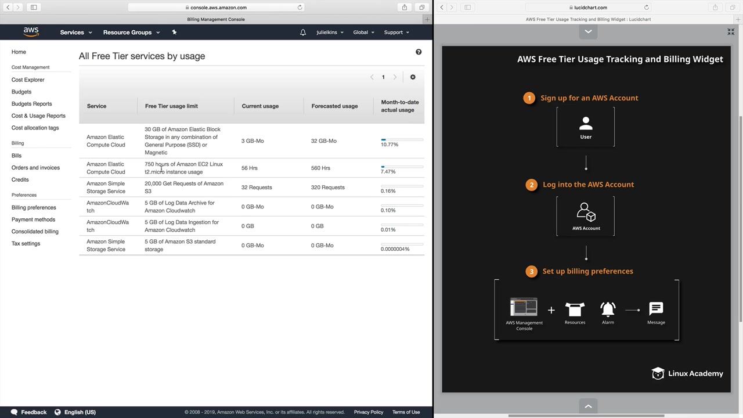Open the Global region dropdown
This screenshot has height=418, width=743.
363,33
